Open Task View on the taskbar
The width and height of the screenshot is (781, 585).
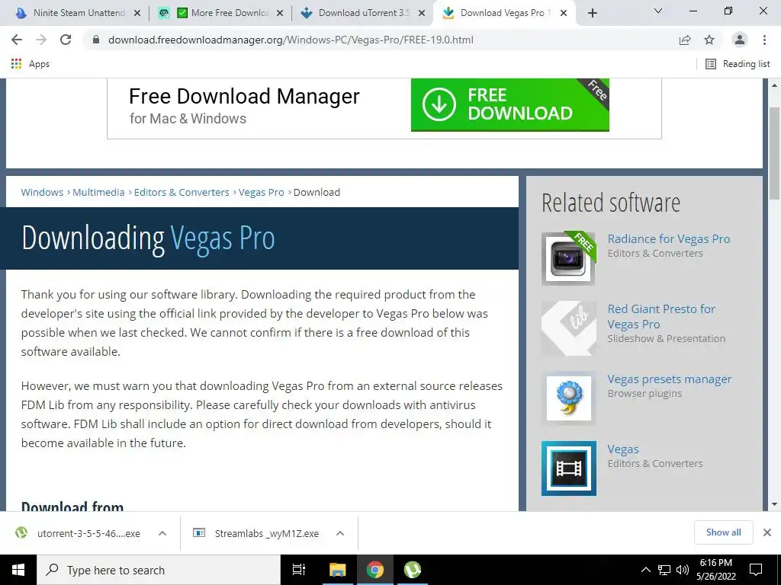point(299,570)
